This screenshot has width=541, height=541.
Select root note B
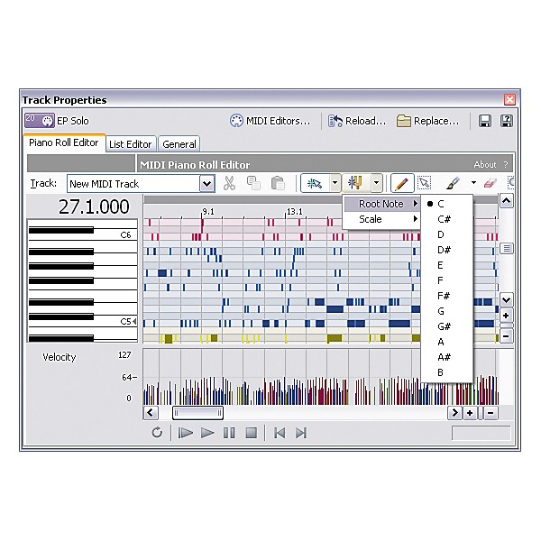click(x=446, y=372)
